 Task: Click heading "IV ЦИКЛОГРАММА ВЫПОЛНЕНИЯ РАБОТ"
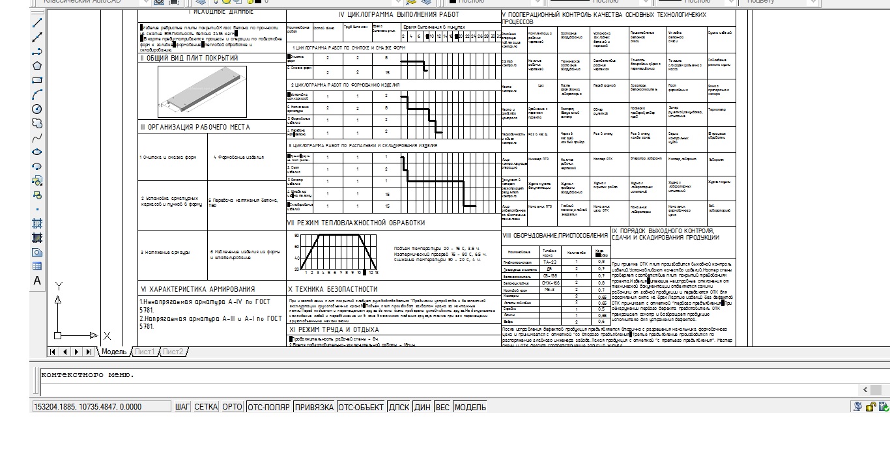click(x=399, y=14)
